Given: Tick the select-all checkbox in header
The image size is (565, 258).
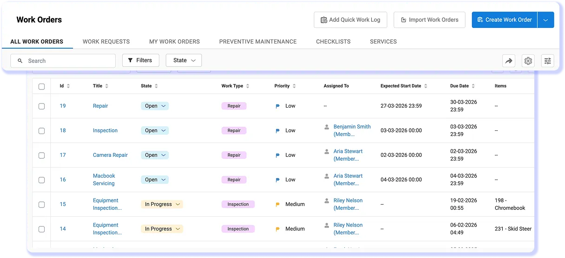Looking at the screenshot, I should coord(41,86).
